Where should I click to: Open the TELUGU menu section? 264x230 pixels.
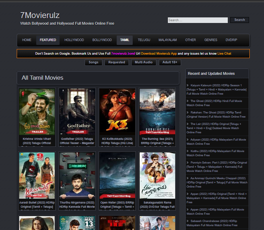144,40
